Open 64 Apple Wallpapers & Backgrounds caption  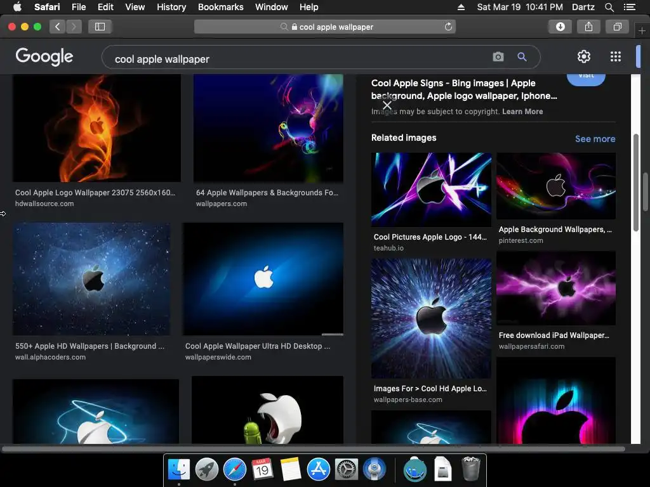[267, 193]
